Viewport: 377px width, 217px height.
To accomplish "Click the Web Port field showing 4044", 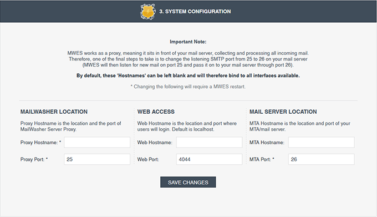I will tap(209, 159).
